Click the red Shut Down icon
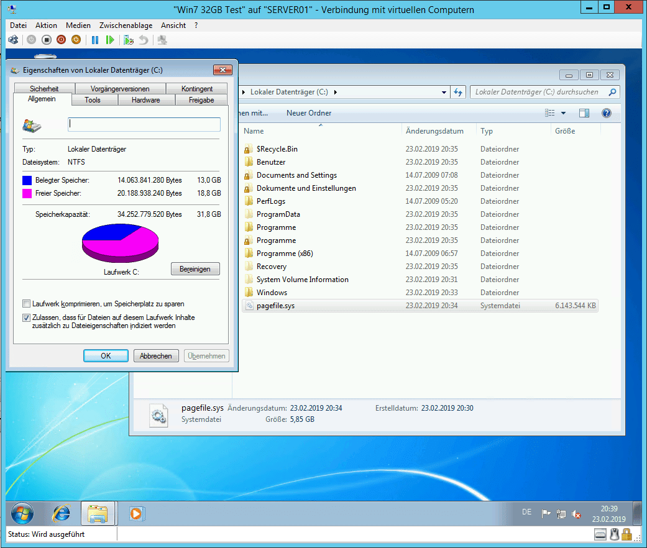This screenshot has height=548, width=647. pyautogui.click(x=61, y=40)
